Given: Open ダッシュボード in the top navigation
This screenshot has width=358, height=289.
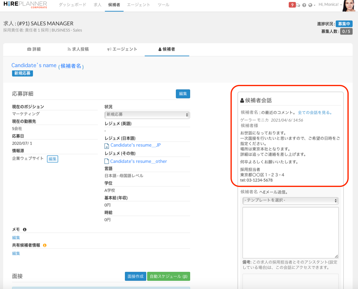Looking at the screenshot, I should (x=72, y=5).
